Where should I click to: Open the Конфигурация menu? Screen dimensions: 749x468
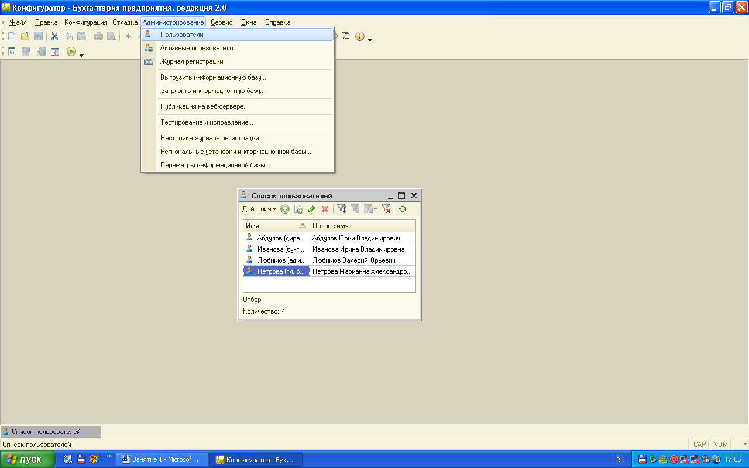pyautogui.click(x=86, y=22)
